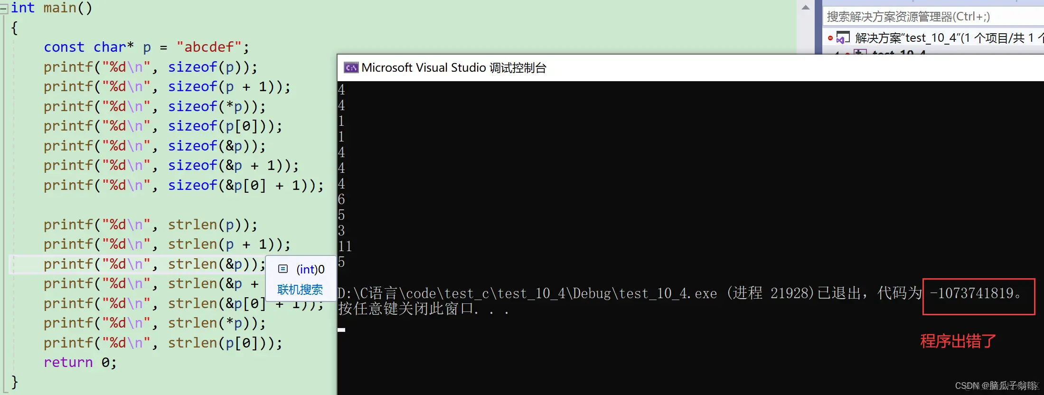Click the const char* p = "abcdef" line

tap(146, 47)
